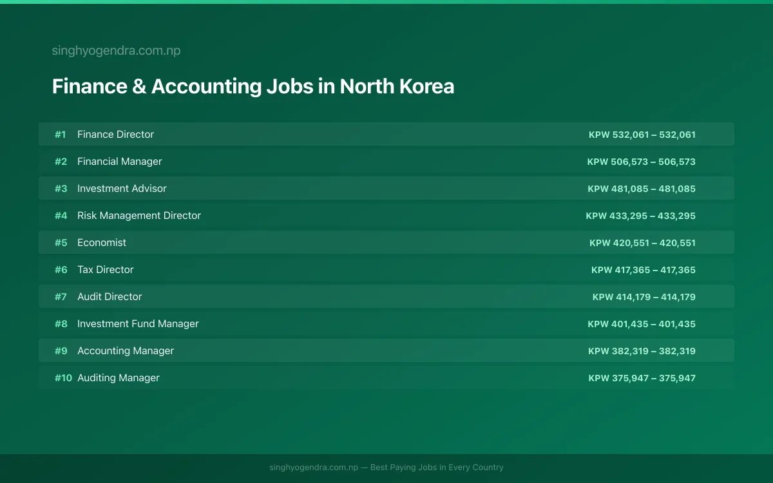Viewport: 773px width, 483px height.
Task: Click the singhyogendra.com.np header text
Action: (116, 51)
